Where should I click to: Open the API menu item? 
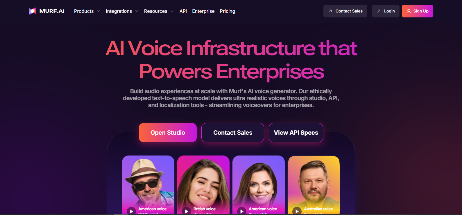click(x=183, y=11)
